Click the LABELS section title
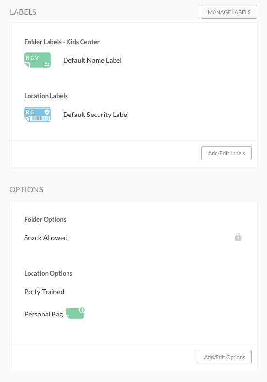Image resolution: width=267 pixels, height=382 pixels. 23,12
